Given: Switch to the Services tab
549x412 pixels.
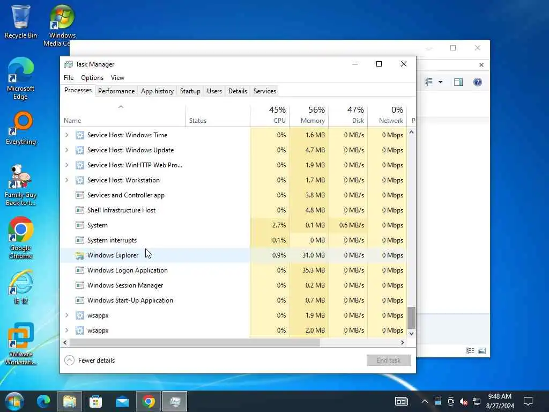Looking at the screenshot, I should [x=265, y=91].
